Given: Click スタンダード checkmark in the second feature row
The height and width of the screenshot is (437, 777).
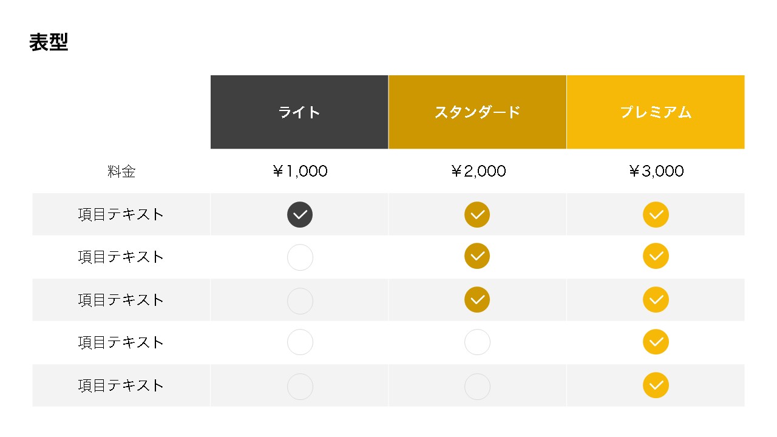Looking at the screenshot, I should (x=477, y=257).
